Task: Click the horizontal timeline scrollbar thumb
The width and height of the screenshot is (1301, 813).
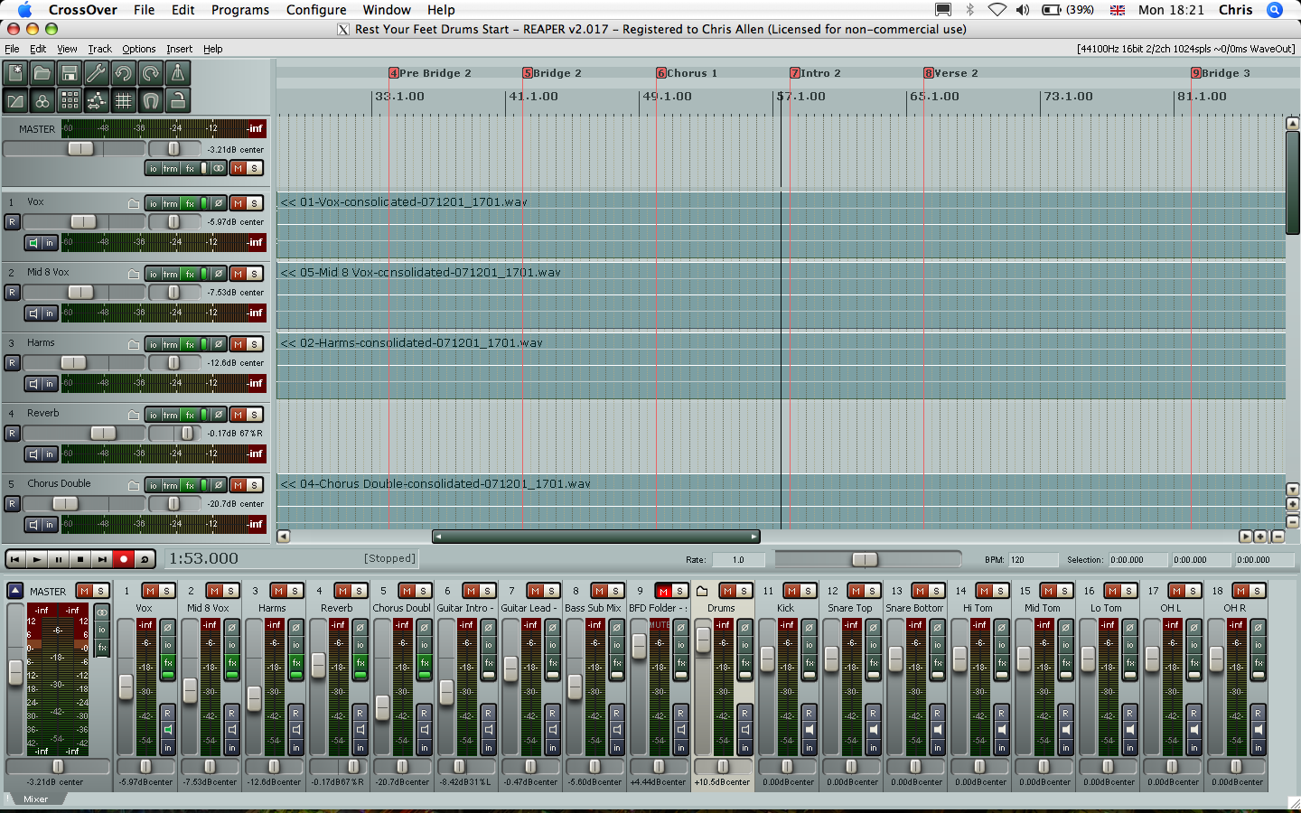Action: [x=596, y=537]
